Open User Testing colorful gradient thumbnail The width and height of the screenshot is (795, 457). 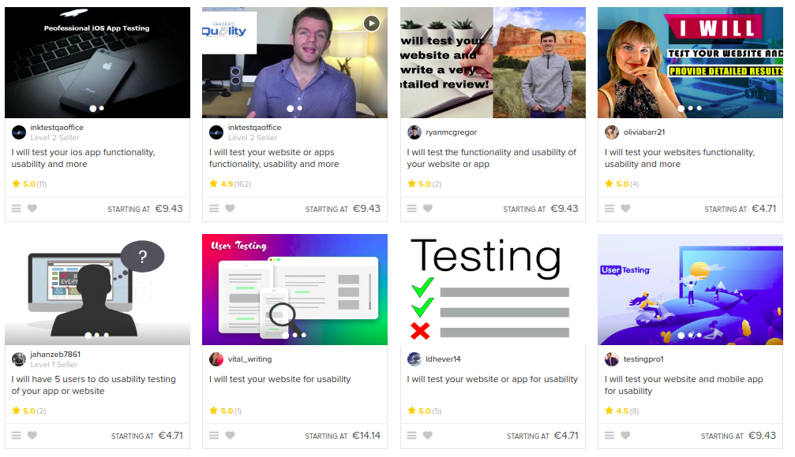point(294,289)
